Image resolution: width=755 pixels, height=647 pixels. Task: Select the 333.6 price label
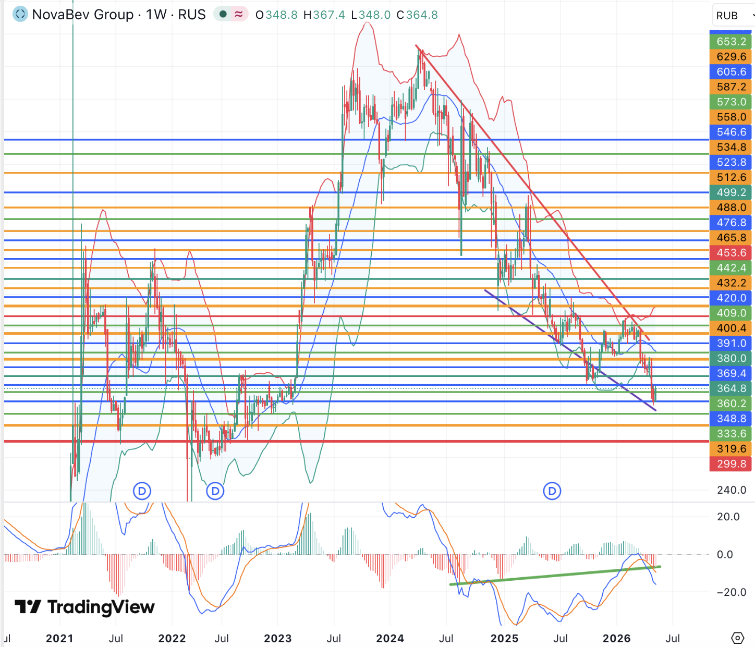coord(730,434)
